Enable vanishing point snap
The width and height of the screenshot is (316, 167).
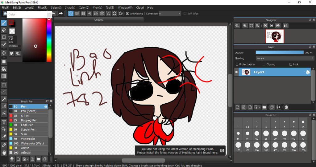[x=89, y=14]
